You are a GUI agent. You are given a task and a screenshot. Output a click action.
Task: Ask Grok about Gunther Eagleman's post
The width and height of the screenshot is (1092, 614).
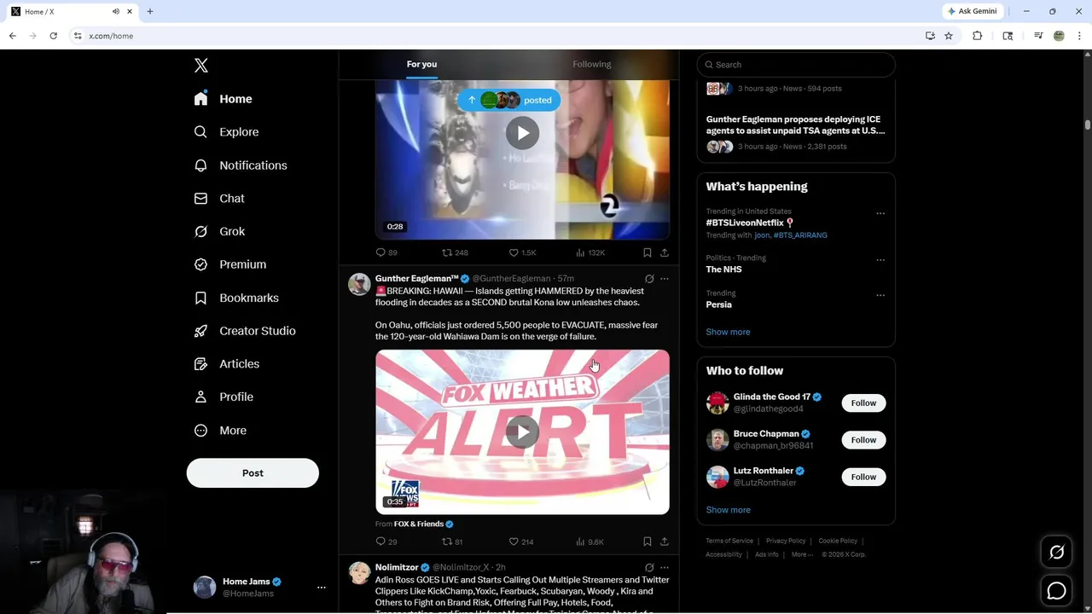(x=649, y=279)
